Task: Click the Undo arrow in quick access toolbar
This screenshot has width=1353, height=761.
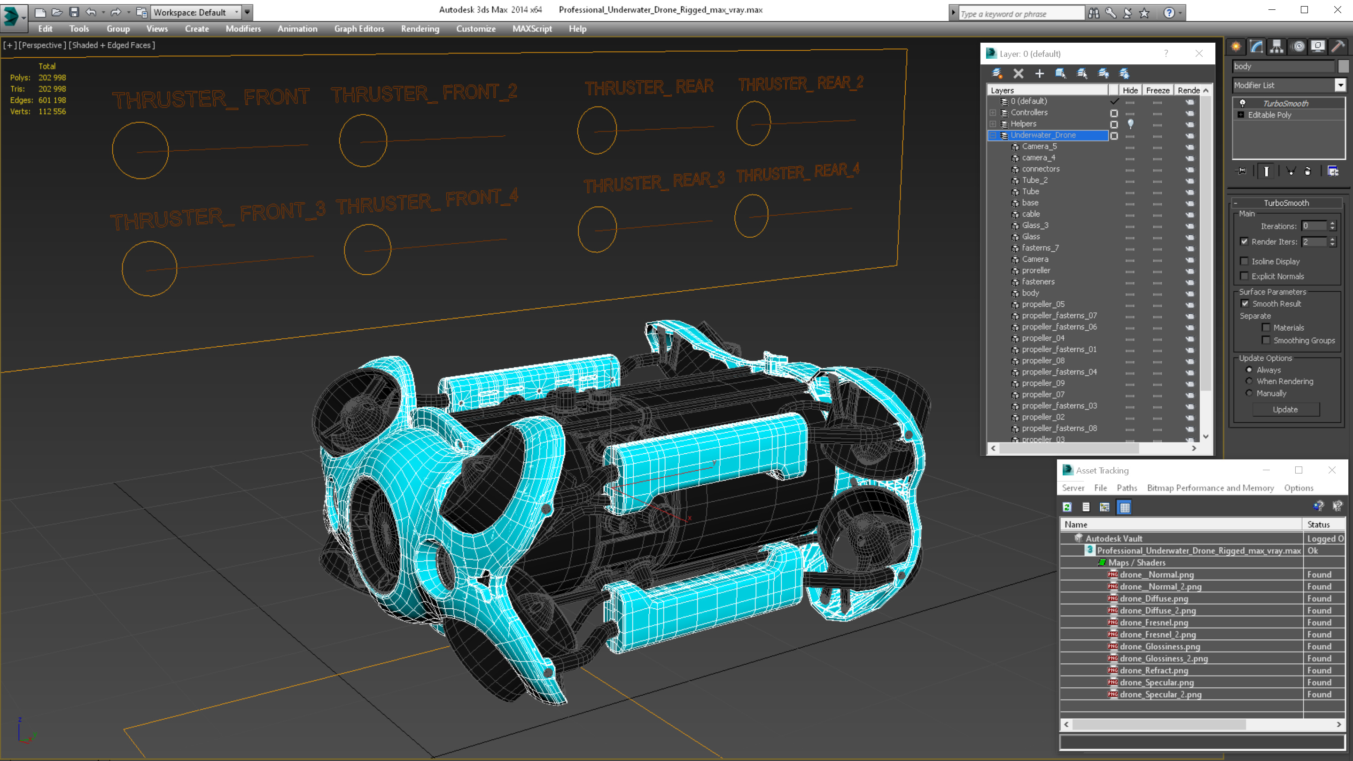Action: click(91, 12)
